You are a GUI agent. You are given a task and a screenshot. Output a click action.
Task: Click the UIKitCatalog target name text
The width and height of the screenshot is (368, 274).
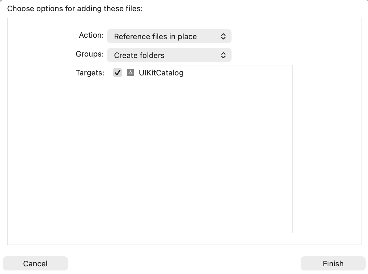coord(161,72)
